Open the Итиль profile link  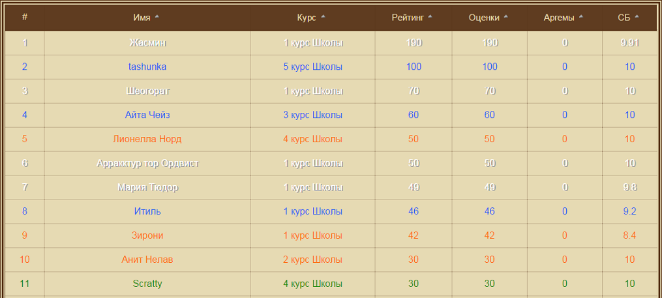147,211
